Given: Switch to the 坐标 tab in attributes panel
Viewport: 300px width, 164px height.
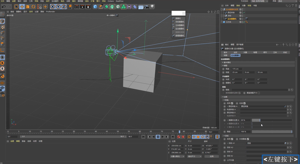Looking at the screenshot, I should pos(235,52).
